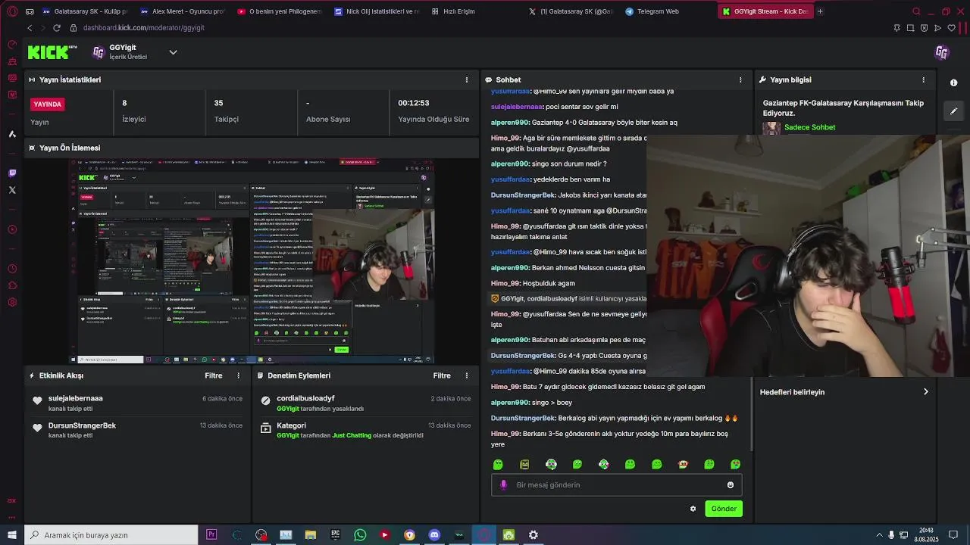Open Epic Games from the taskbar
The height and width of the screenshot is (545, 970).
click(x=335, y=535)
